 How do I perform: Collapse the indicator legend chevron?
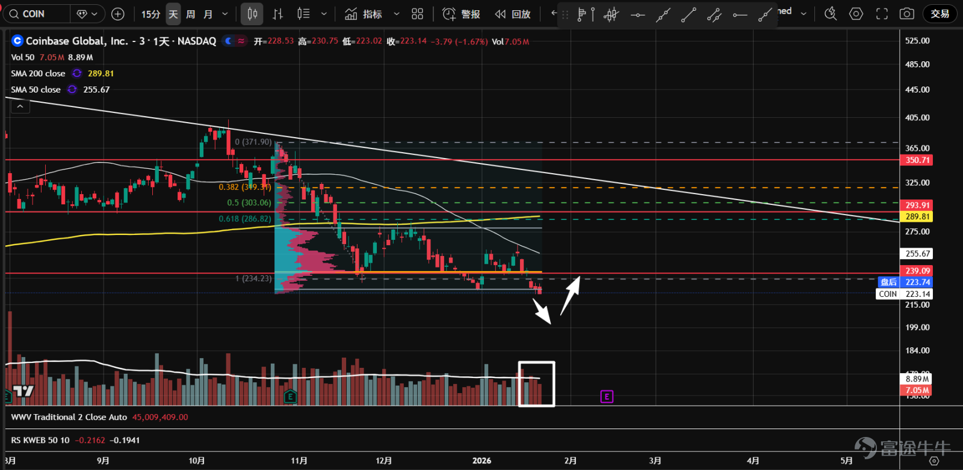coord(20,106)
